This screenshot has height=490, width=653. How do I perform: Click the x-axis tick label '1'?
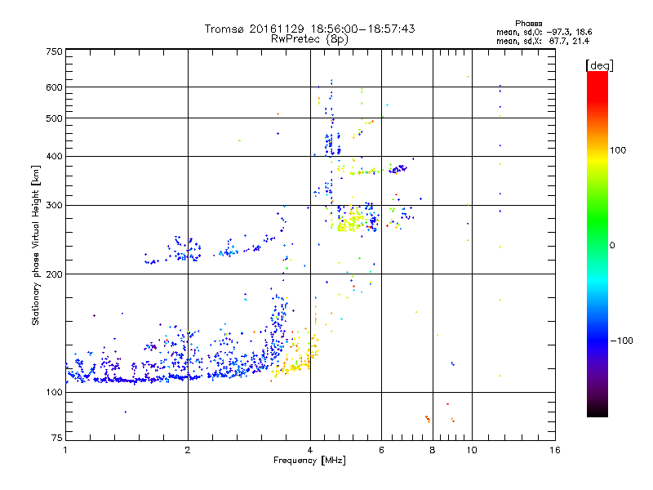click(65, 450)
